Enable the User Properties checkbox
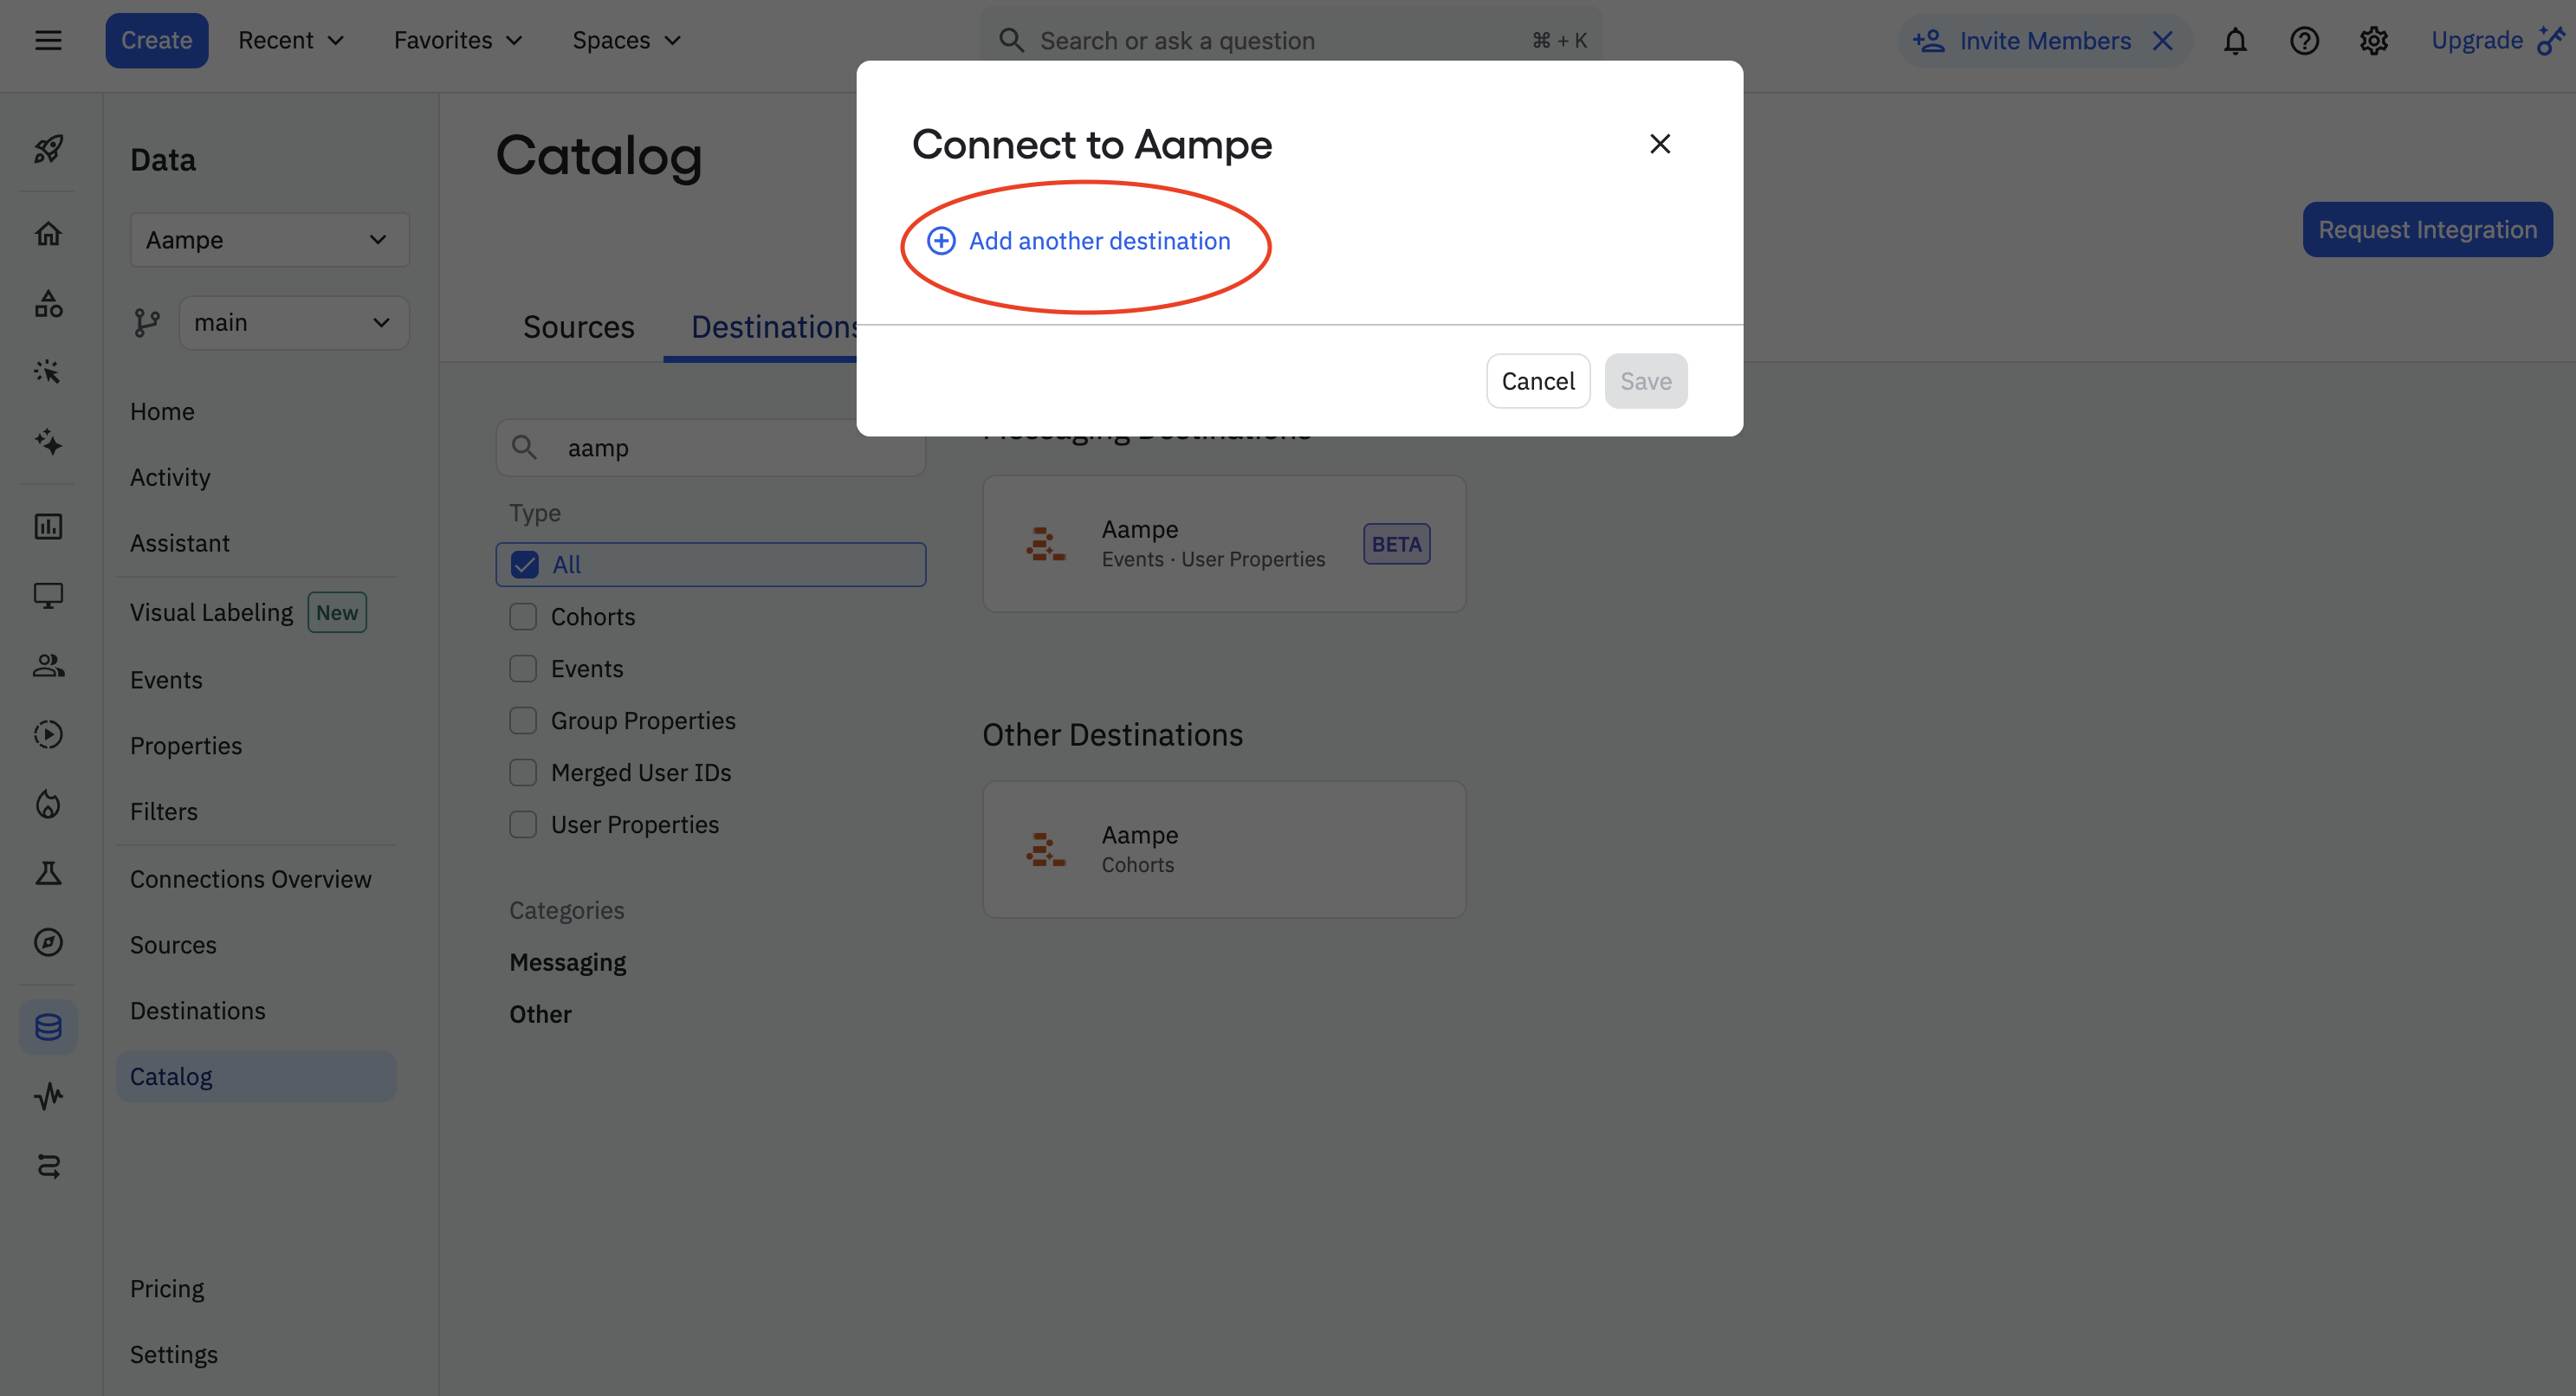2576x1396 pixels. 523,825
